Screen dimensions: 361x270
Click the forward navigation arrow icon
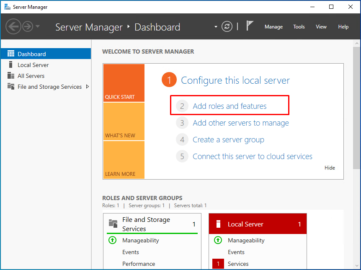28,26
